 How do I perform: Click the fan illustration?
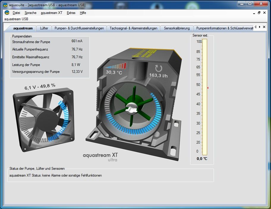coord(43,120)
